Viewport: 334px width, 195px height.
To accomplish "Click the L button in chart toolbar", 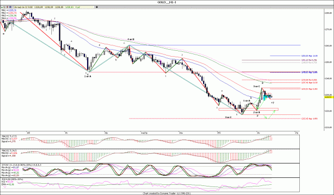I will click(4, 7).
